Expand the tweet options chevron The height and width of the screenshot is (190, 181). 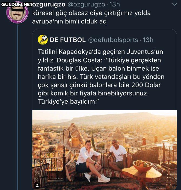tap(175, 4)
